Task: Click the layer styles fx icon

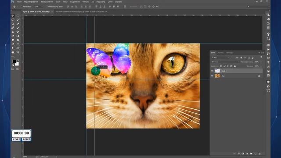Action: (x=238, y=154)
